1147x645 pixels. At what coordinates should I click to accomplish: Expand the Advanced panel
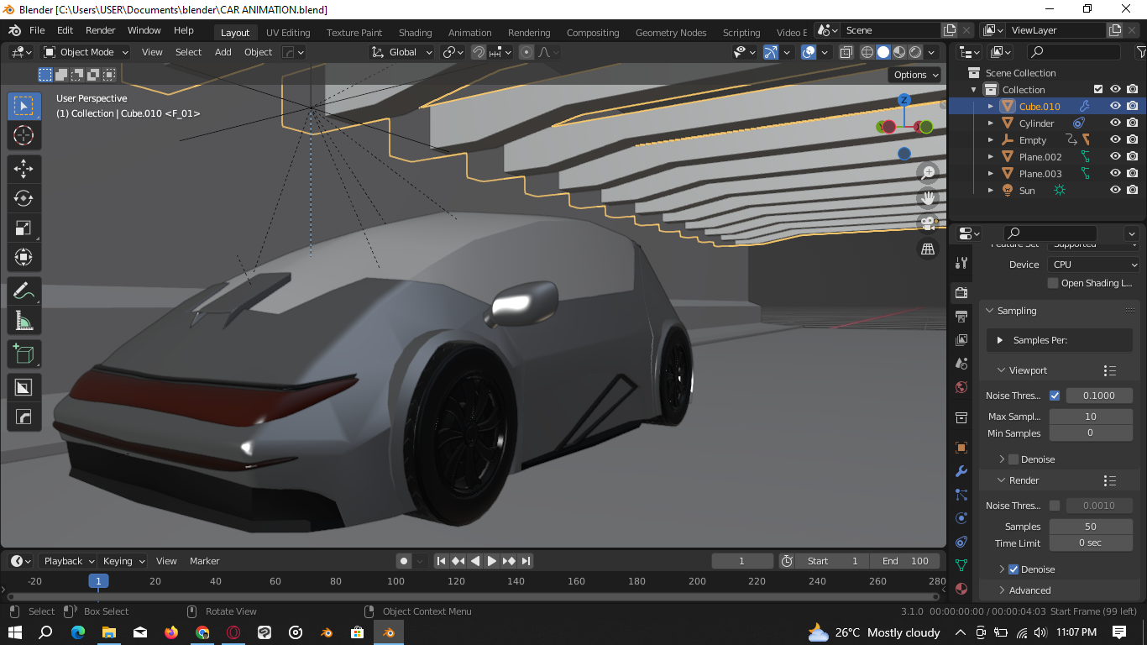(1002, 590)
